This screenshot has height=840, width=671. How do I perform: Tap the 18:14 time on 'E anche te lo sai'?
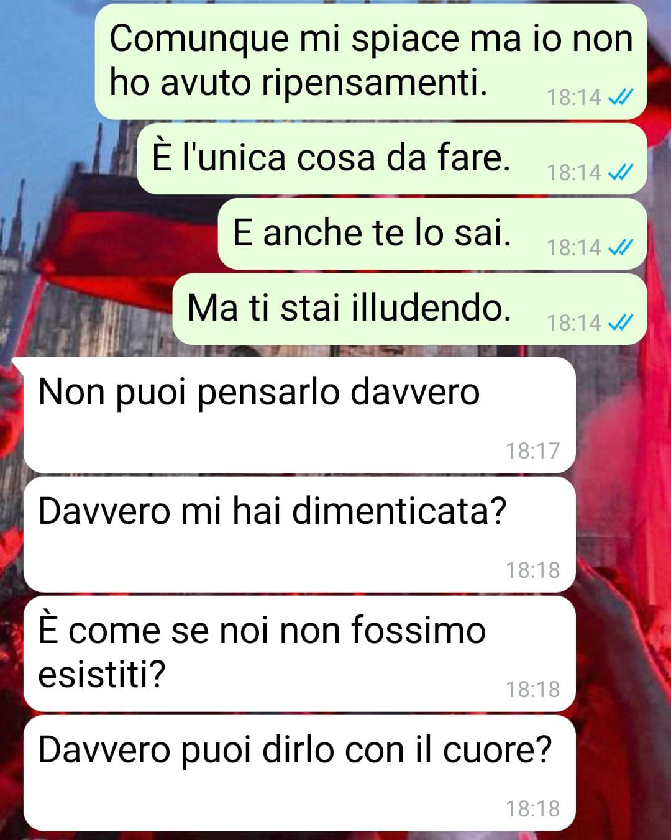click(574, 247)
